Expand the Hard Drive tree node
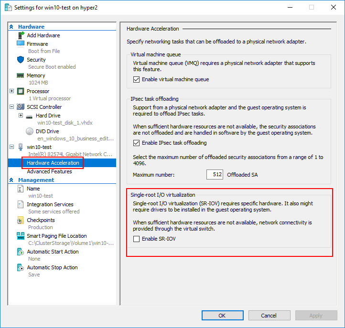This screenshot has height=328, width=345. [x=21, y=116]
